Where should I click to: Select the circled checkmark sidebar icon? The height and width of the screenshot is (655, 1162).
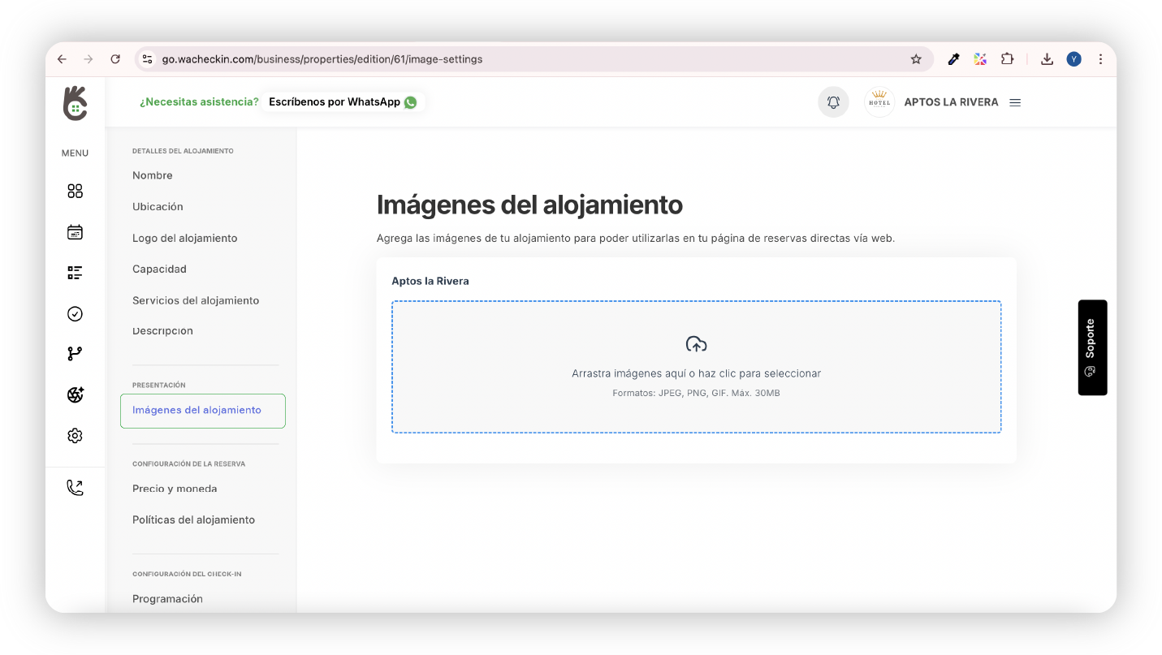click(x=75, y=314)
